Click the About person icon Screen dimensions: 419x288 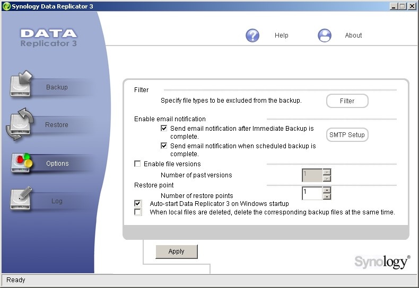pyautogui.click(x=325, y=35)
